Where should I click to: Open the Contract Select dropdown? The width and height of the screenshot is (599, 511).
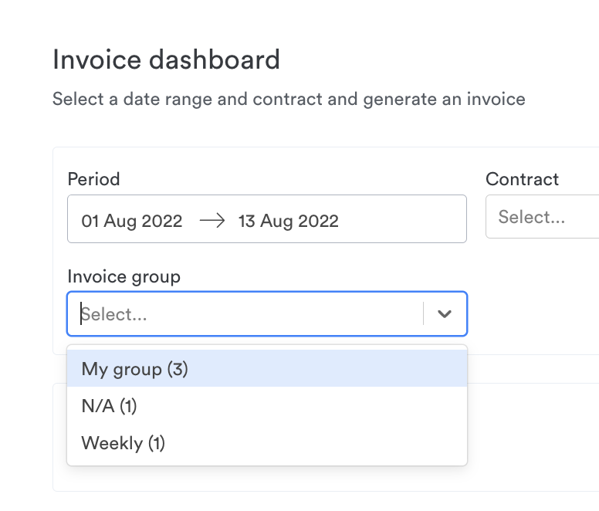tap(543, 217)
